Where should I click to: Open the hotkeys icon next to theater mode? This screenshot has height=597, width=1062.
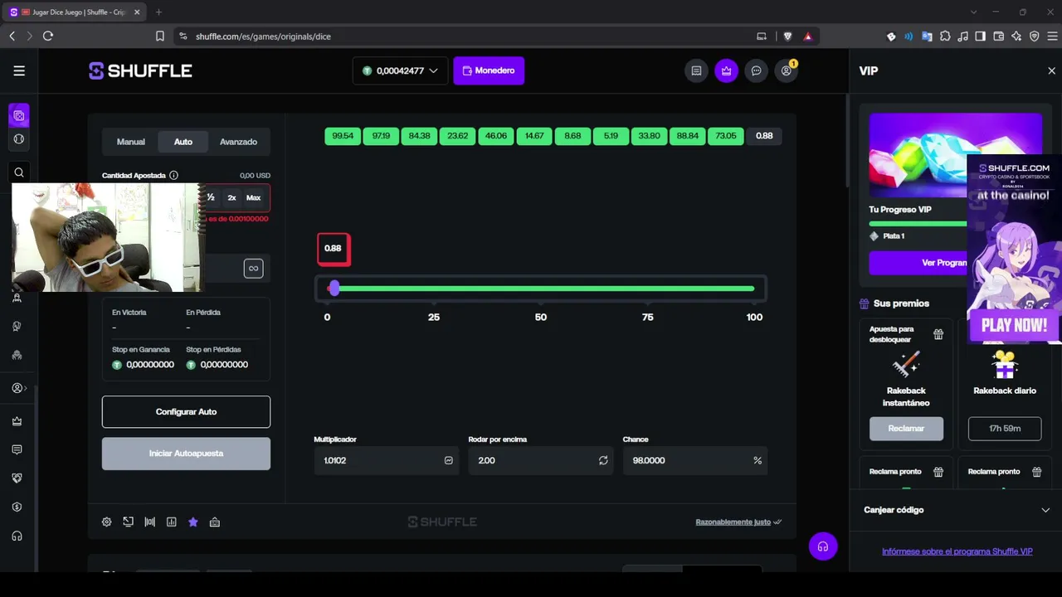[x=150, y=522]
